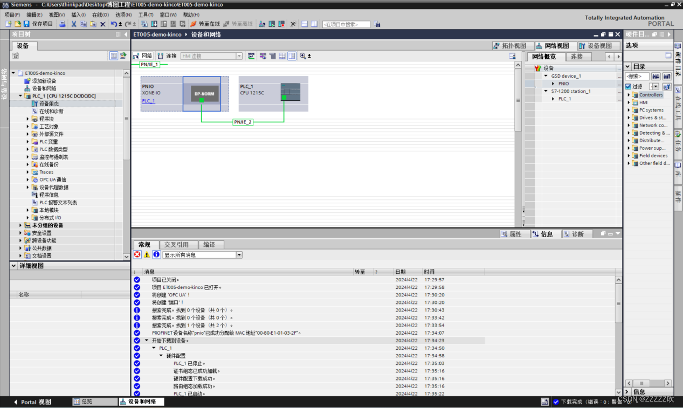
Task: Collapse the 详细视图 details view panel
Action: pos(13,266)
